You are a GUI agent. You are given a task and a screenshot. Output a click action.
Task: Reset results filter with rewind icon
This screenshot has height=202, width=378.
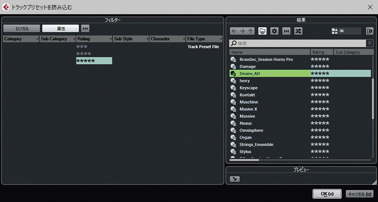click(x=286, y=31)
